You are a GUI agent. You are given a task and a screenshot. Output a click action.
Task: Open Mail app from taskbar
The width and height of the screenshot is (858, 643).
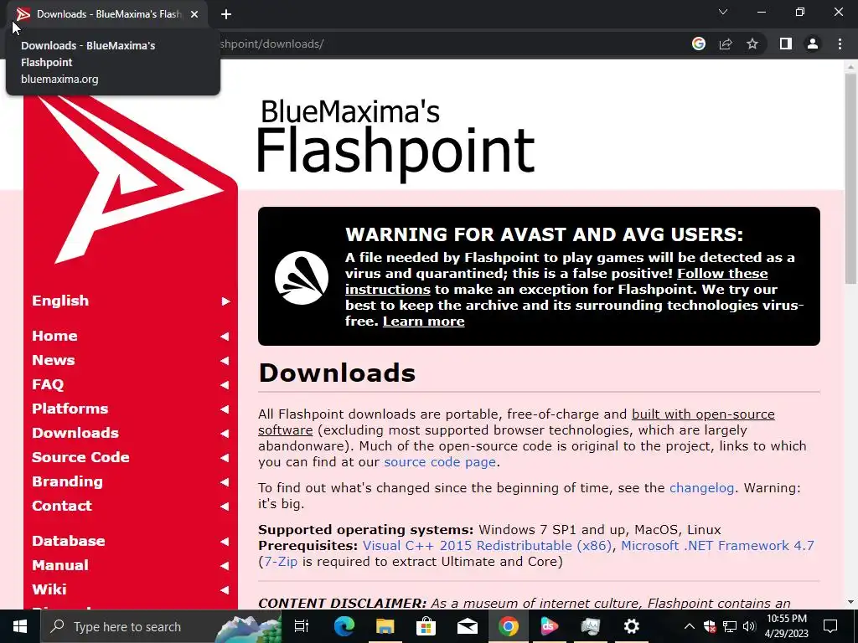click(468, 626)
